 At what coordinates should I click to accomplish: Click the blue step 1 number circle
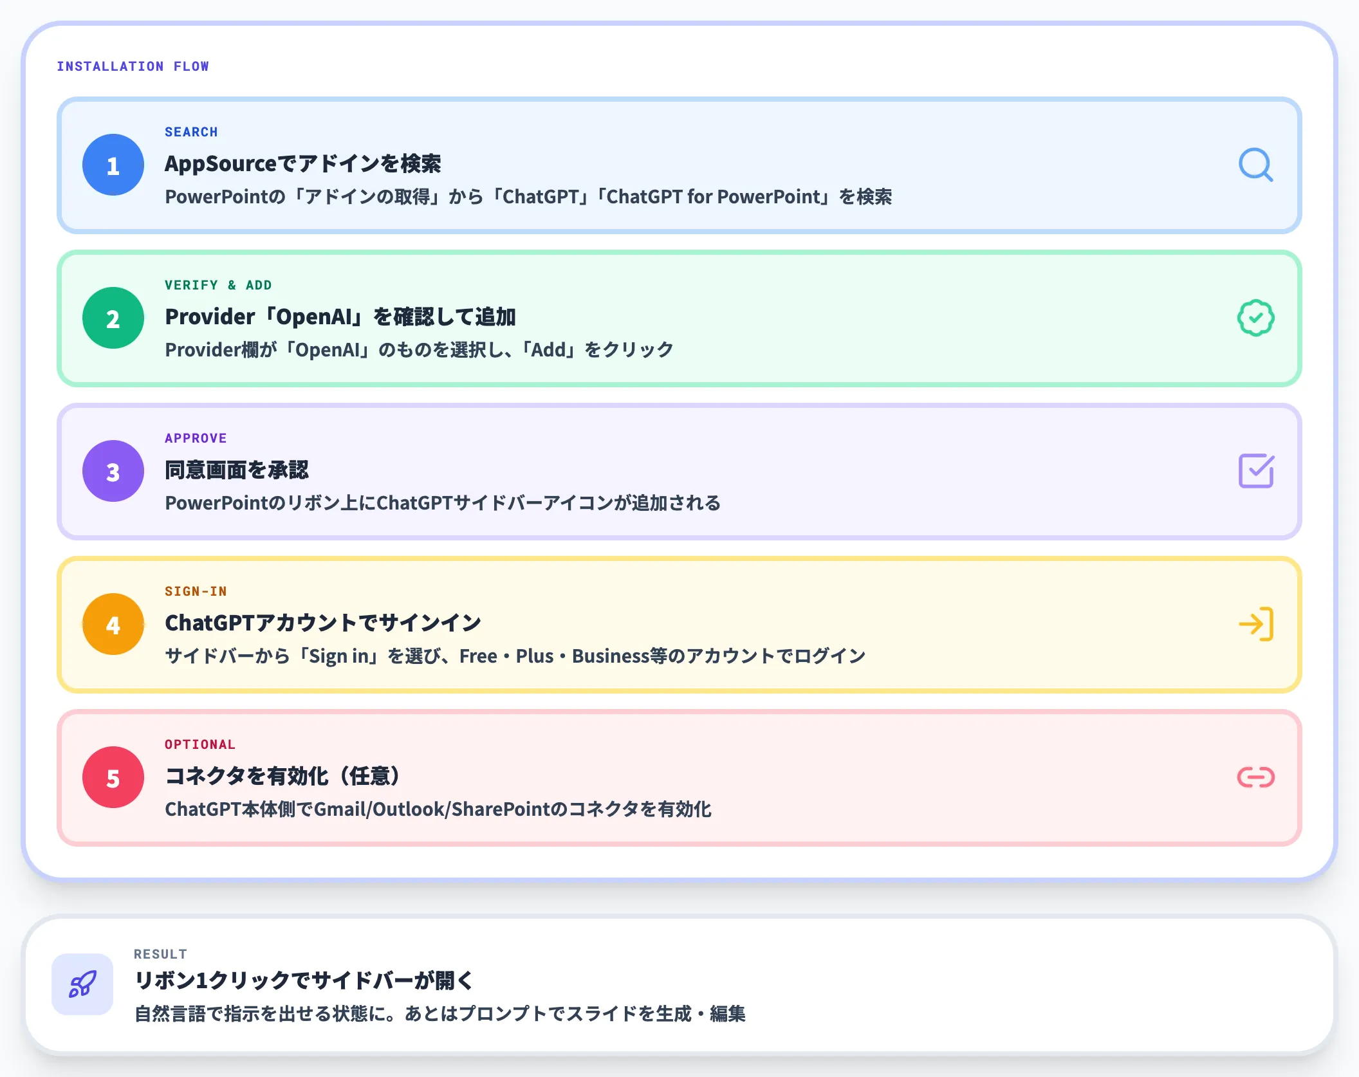pos(113,165)
